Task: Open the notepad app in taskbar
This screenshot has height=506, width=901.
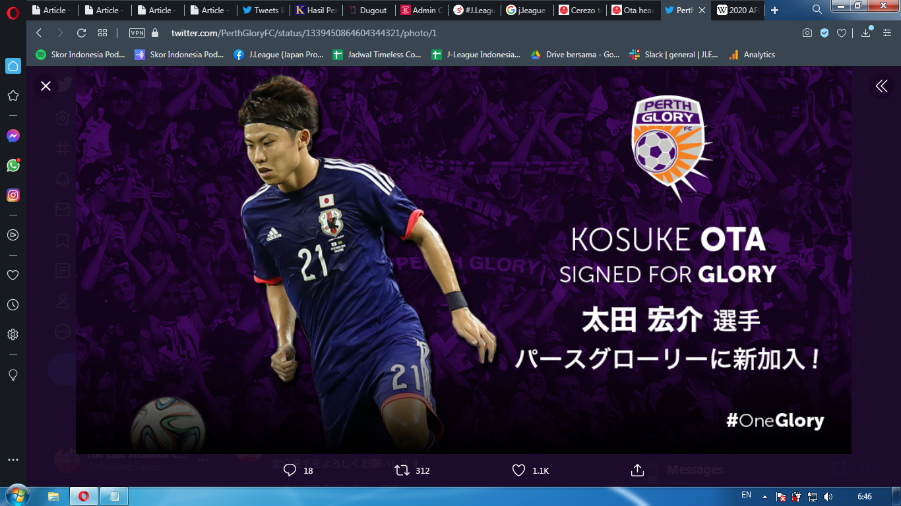Action: pos(114,496)
